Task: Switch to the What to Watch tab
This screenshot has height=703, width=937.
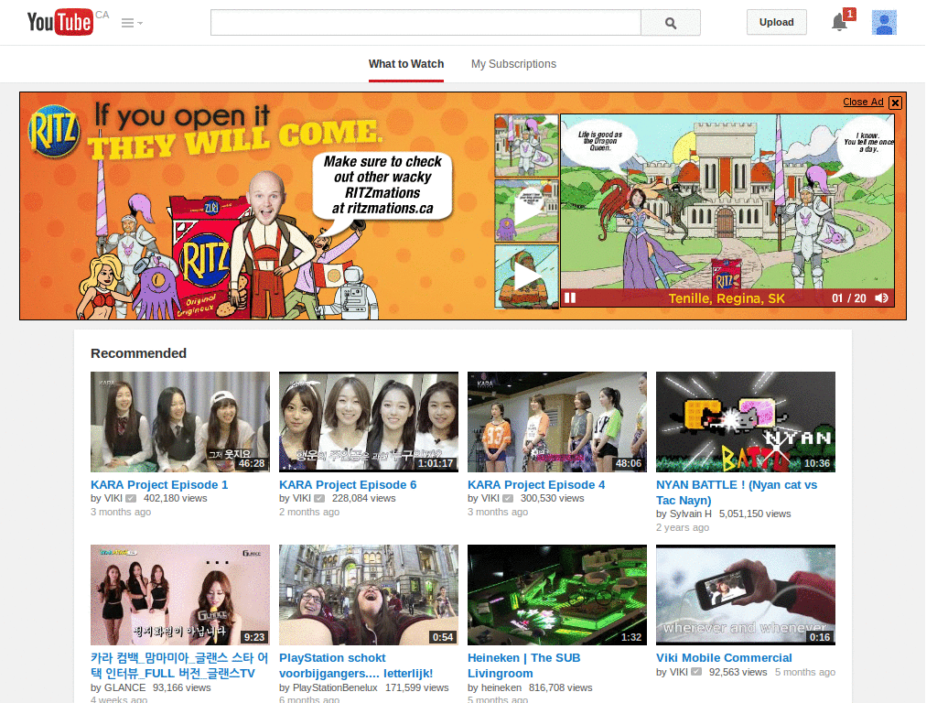Action: [406, 64]
